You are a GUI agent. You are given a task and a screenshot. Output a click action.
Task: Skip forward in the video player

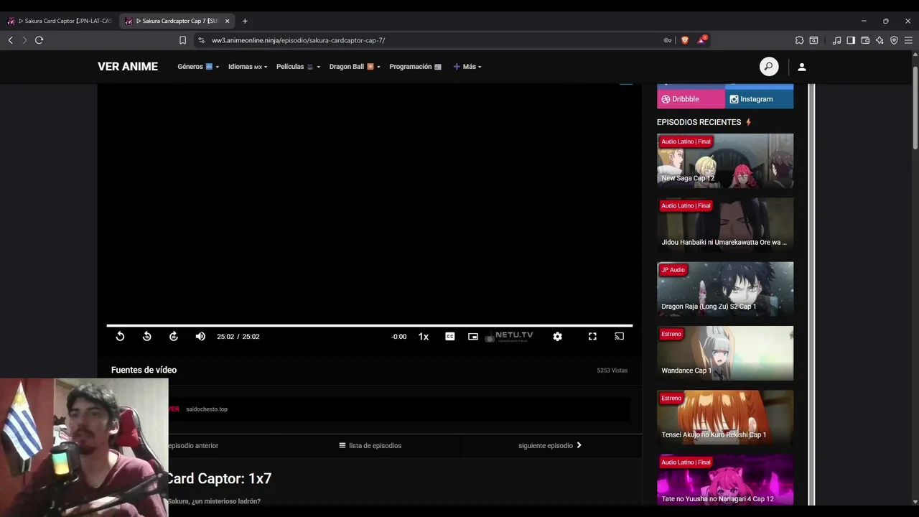[x=173, y=336]
